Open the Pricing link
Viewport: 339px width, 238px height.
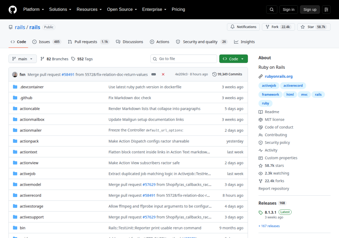pyautogui.click(x=178, y=10)
